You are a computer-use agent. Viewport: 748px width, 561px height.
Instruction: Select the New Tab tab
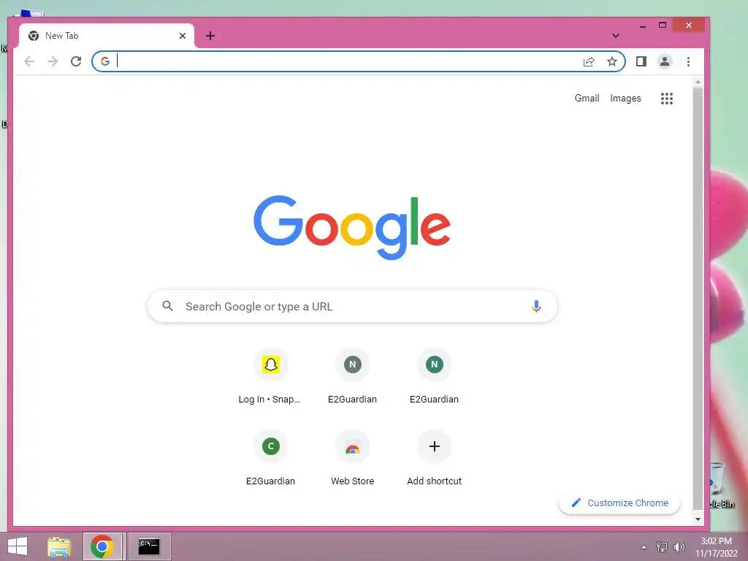107,36
